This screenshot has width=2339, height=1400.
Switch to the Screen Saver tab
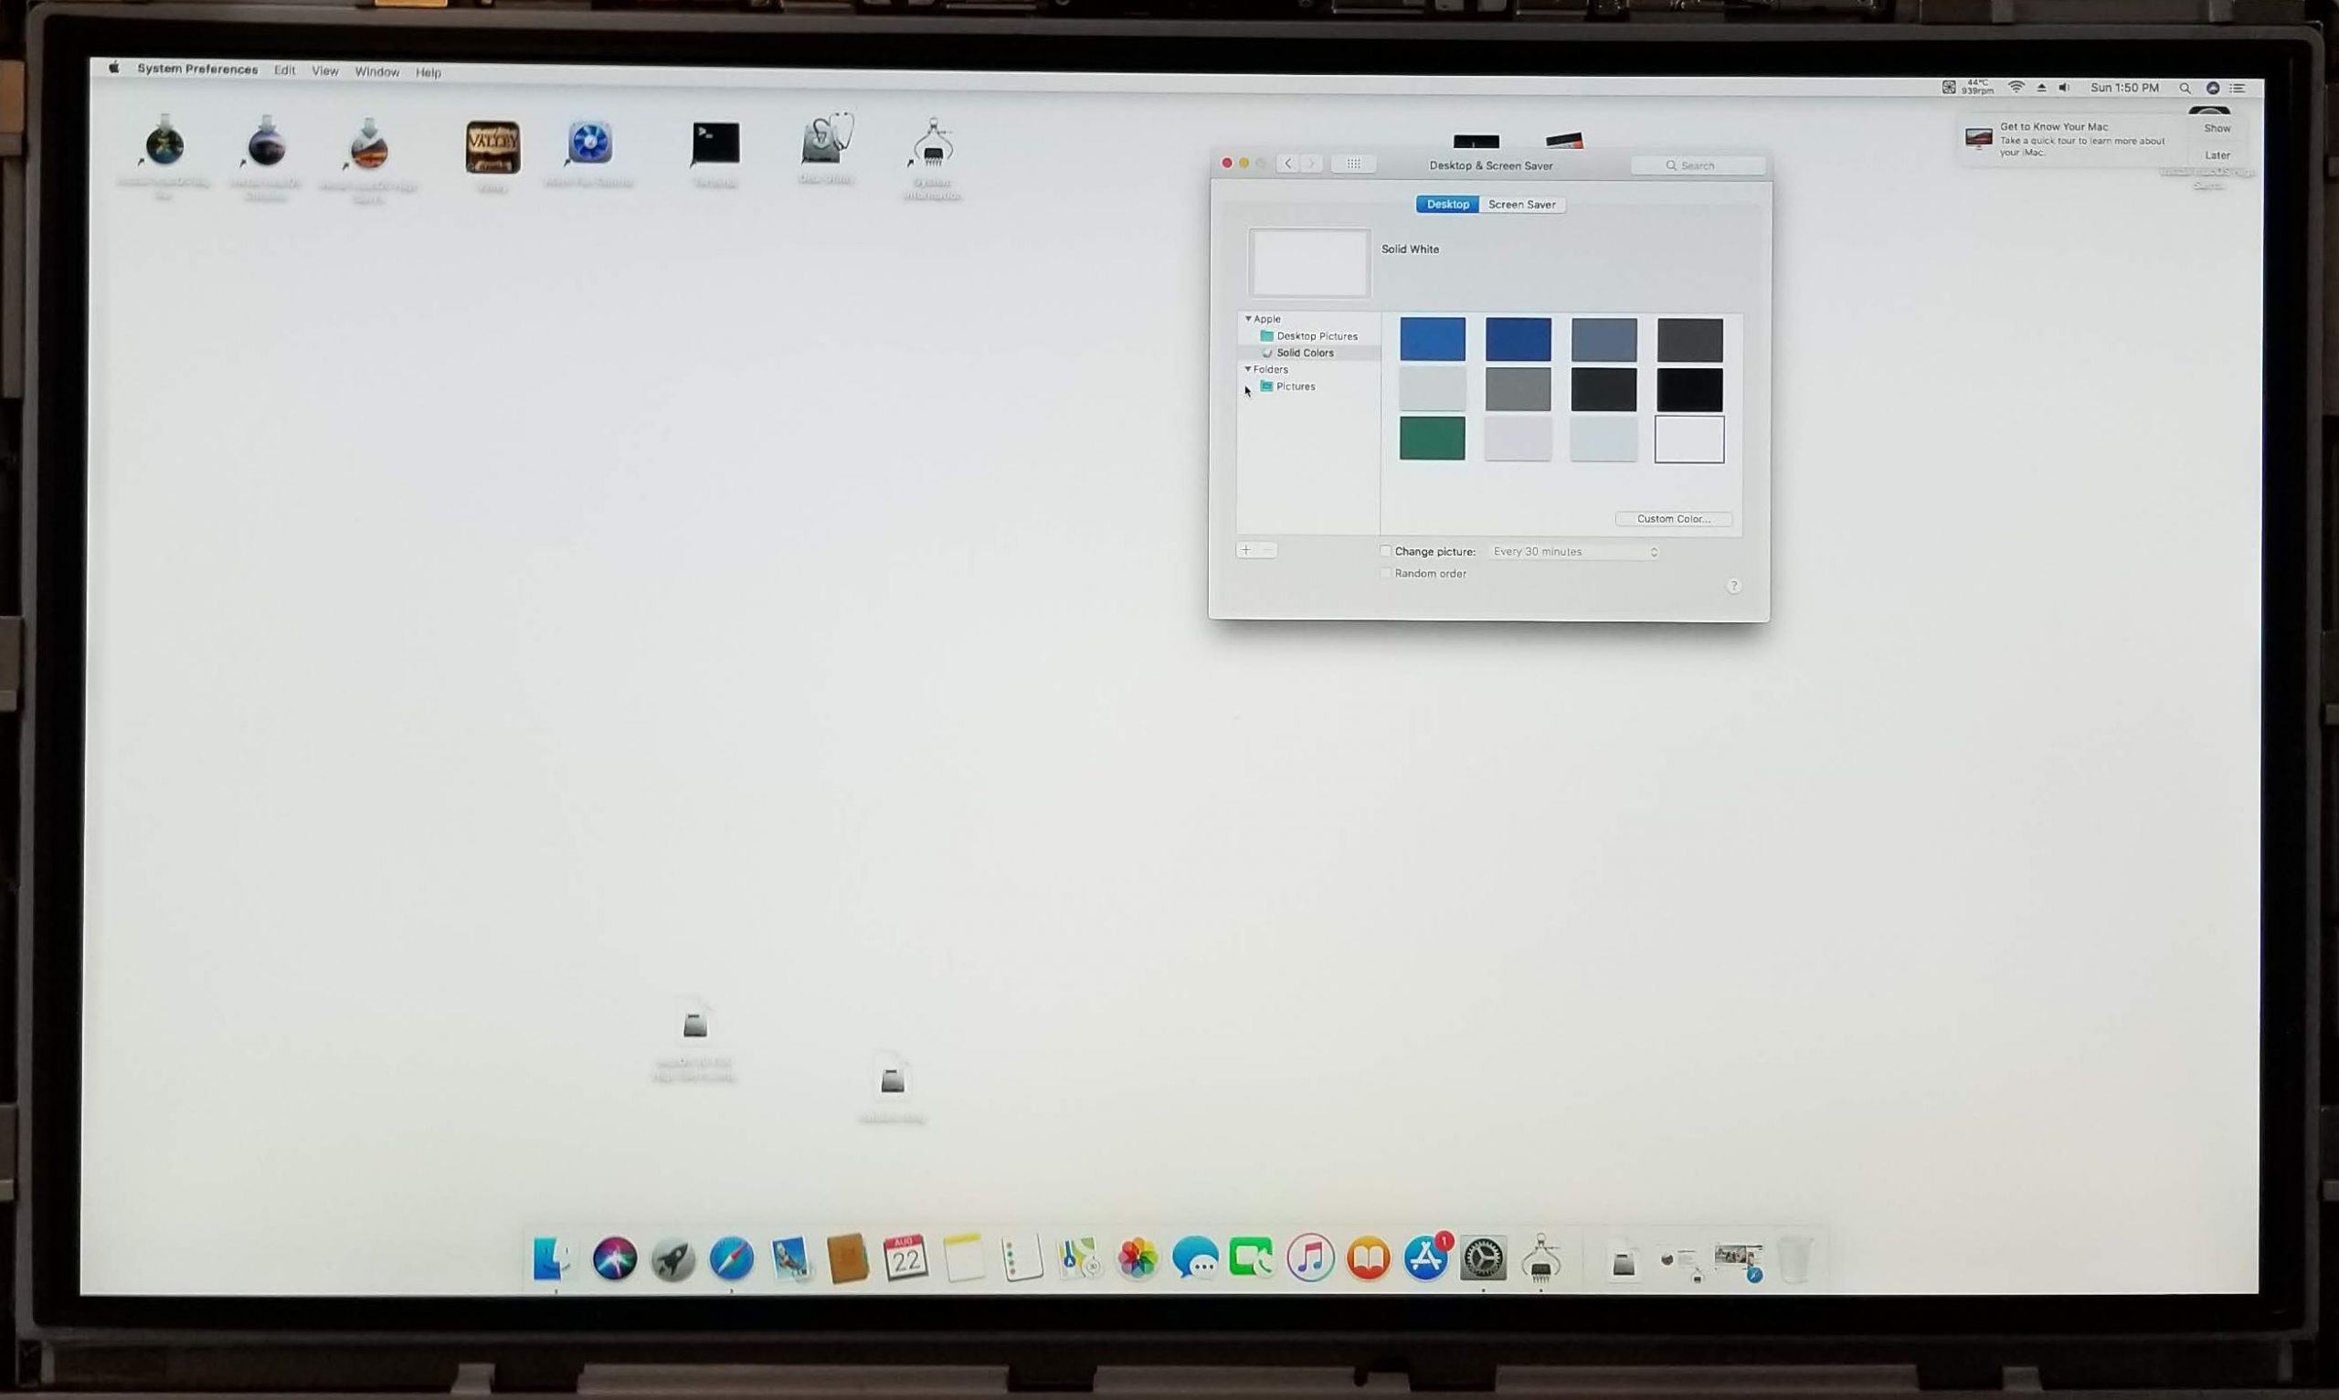[x=1521, y=205]
